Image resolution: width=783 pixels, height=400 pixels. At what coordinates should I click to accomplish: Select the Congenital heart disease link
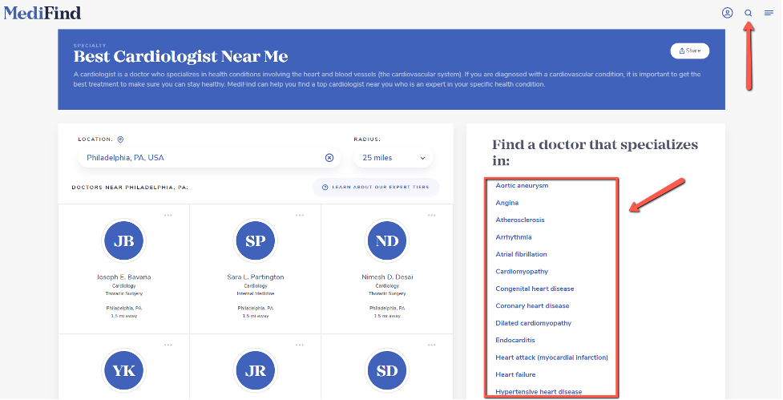tap(535, 289)
